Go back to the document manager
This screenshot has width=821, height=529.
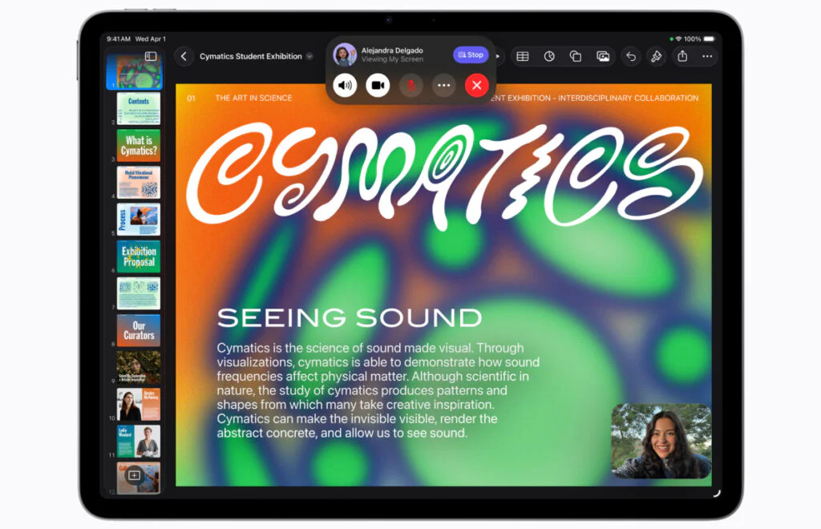[x=184, y=56]
